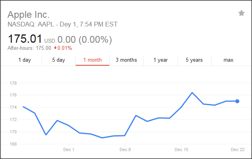
Task: Click the Dec 1 date label
Action: (69, 150)
